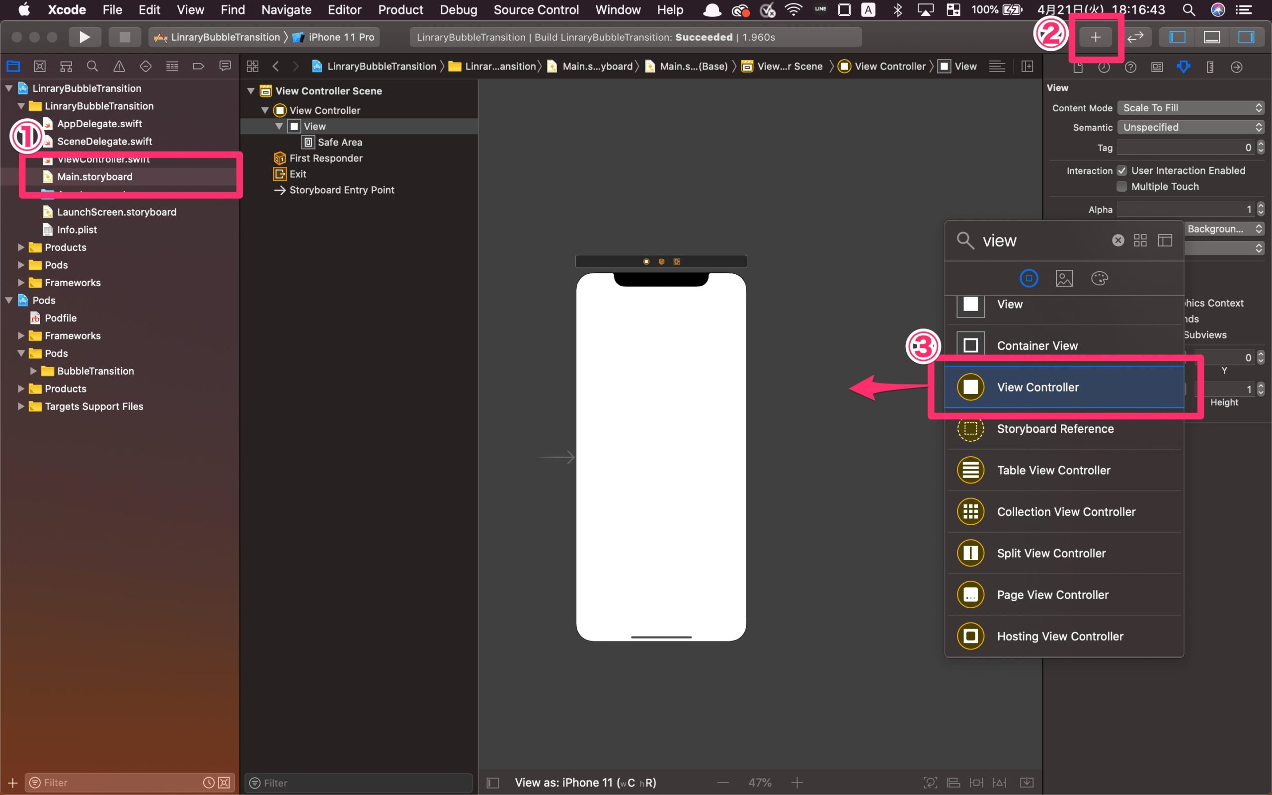Screen dimensions: 1272x795
Task: Open the Content Mode dropdown
Action: (1191, 108)
